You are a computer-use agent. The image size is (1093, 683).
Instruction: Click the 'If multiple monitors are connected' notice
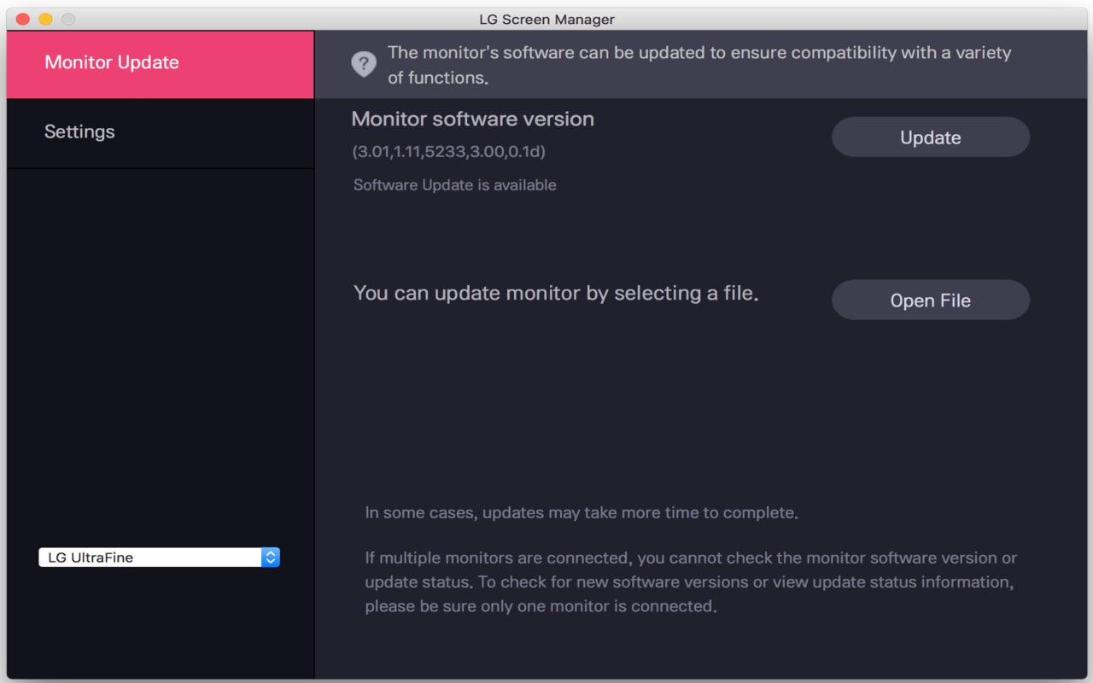pyautogui.click(x=691, y=582)
